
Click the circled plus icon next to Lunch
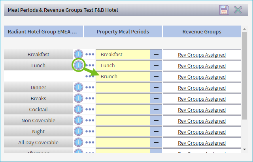click(x=78, y=65)
